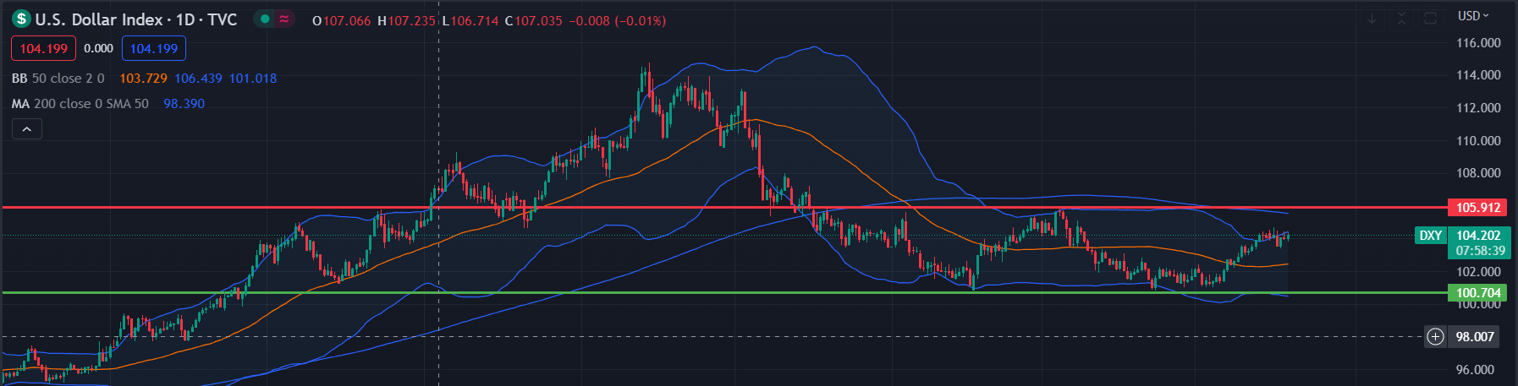Click the collapse pane arrows icon
This screenshot has height=386, width=1518.
[1401, 18]
